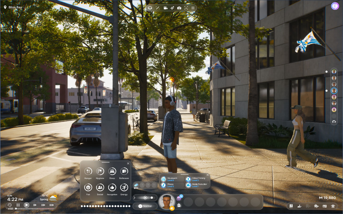
Task: Open the backpack inventory icon
Action: click(179, 205)
